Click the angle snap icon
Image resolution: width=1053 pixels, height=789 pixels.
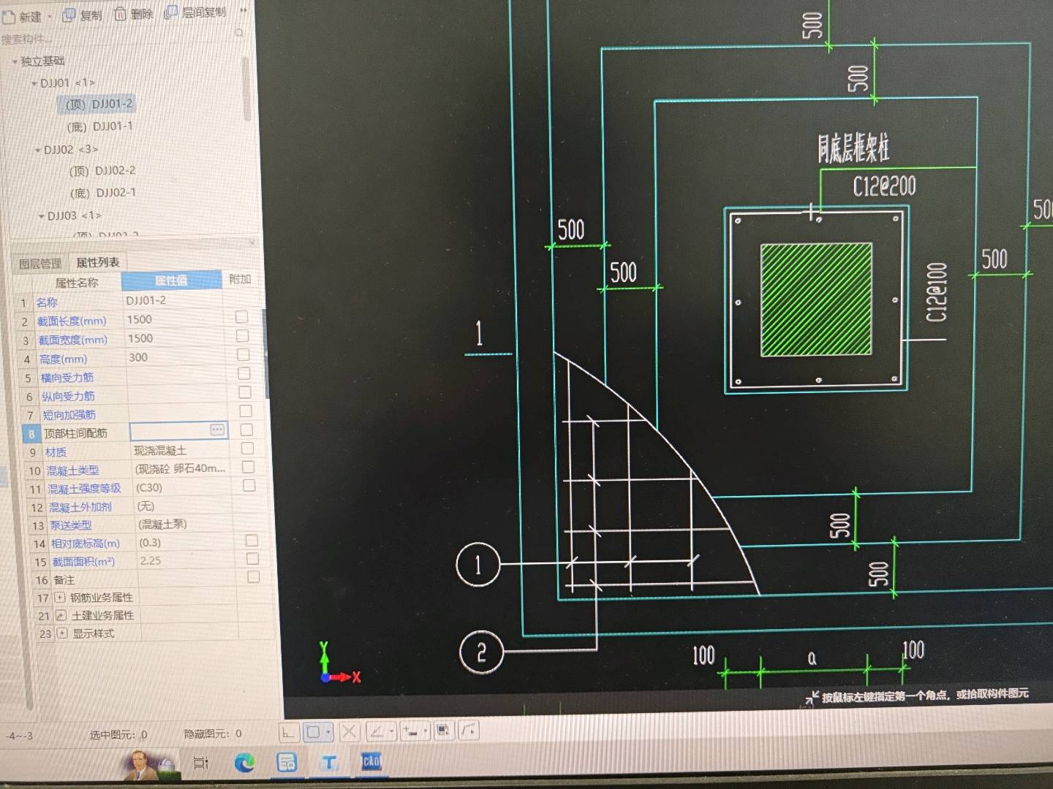click(x=376, y=731)
